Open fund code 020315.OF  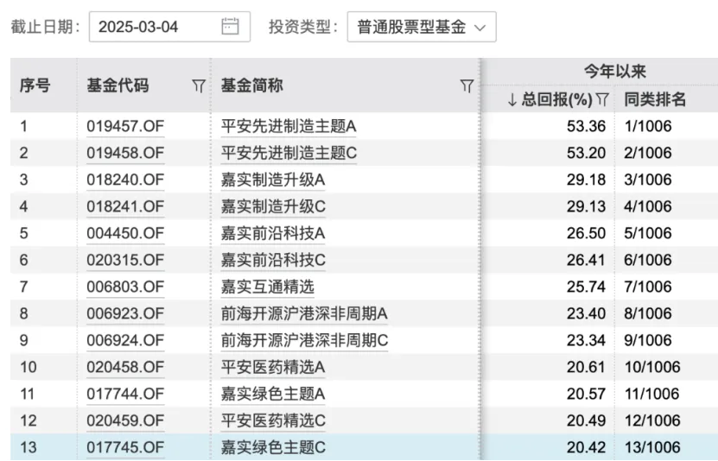coord(125,260)
